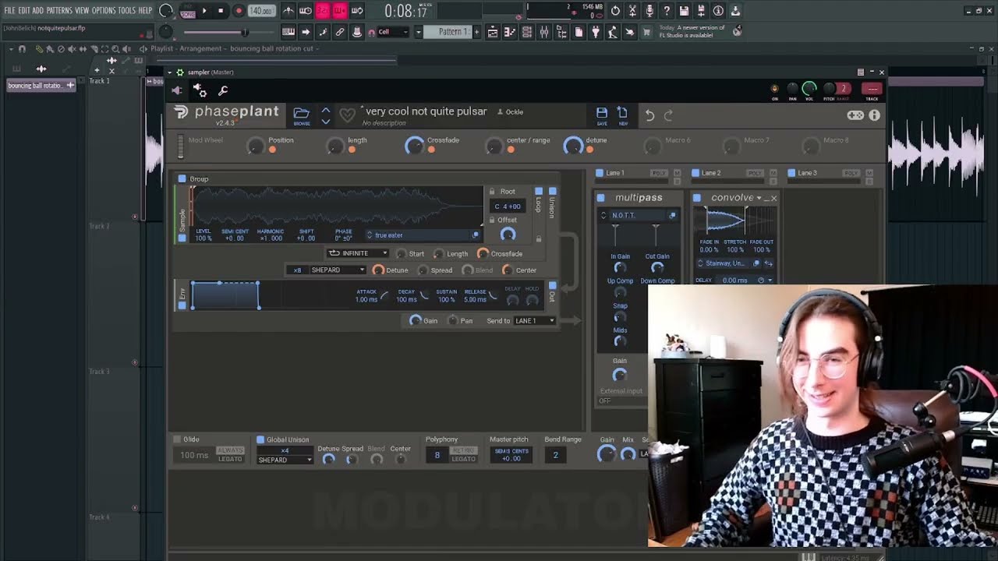Open the Phase Plant preset browser
Screen dimensions: 998x561
click(x=301, y=115)
